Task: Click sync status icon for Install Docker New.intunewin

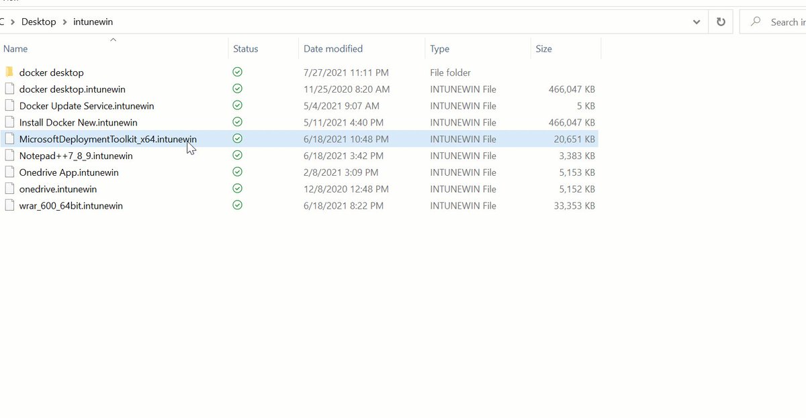Action: (237, 122)
